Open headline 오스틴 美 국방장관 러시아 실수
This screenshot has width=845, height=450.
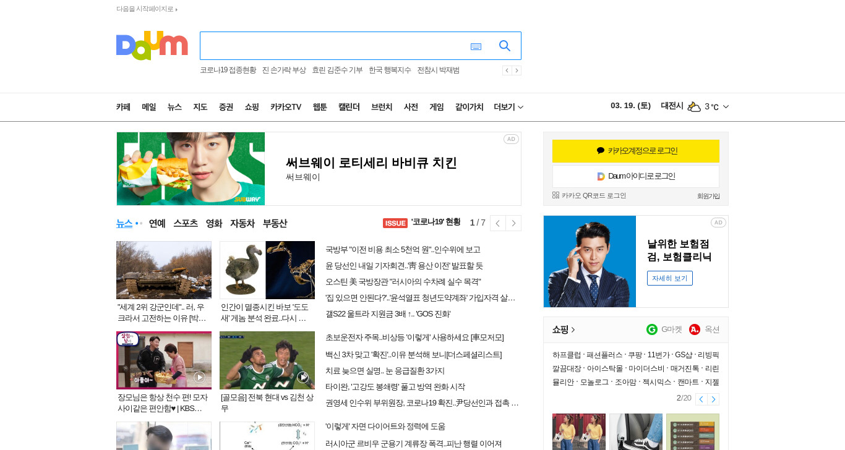[x=403, y=282]
